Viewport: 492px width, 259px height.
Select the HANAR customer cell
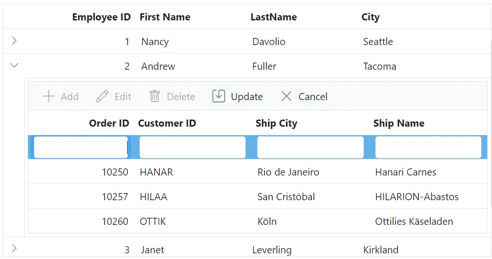[156, 172]
